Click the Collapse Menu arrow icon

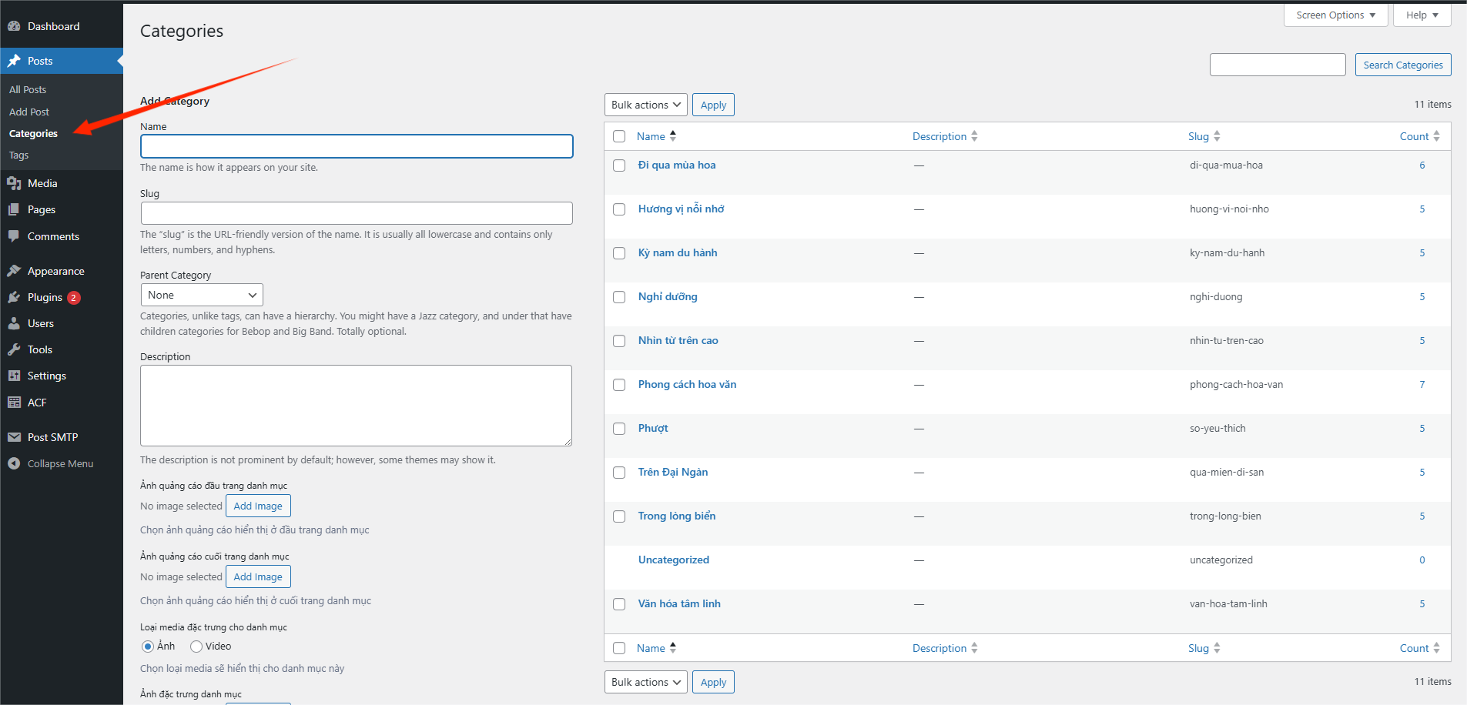(x=14, y=463)
